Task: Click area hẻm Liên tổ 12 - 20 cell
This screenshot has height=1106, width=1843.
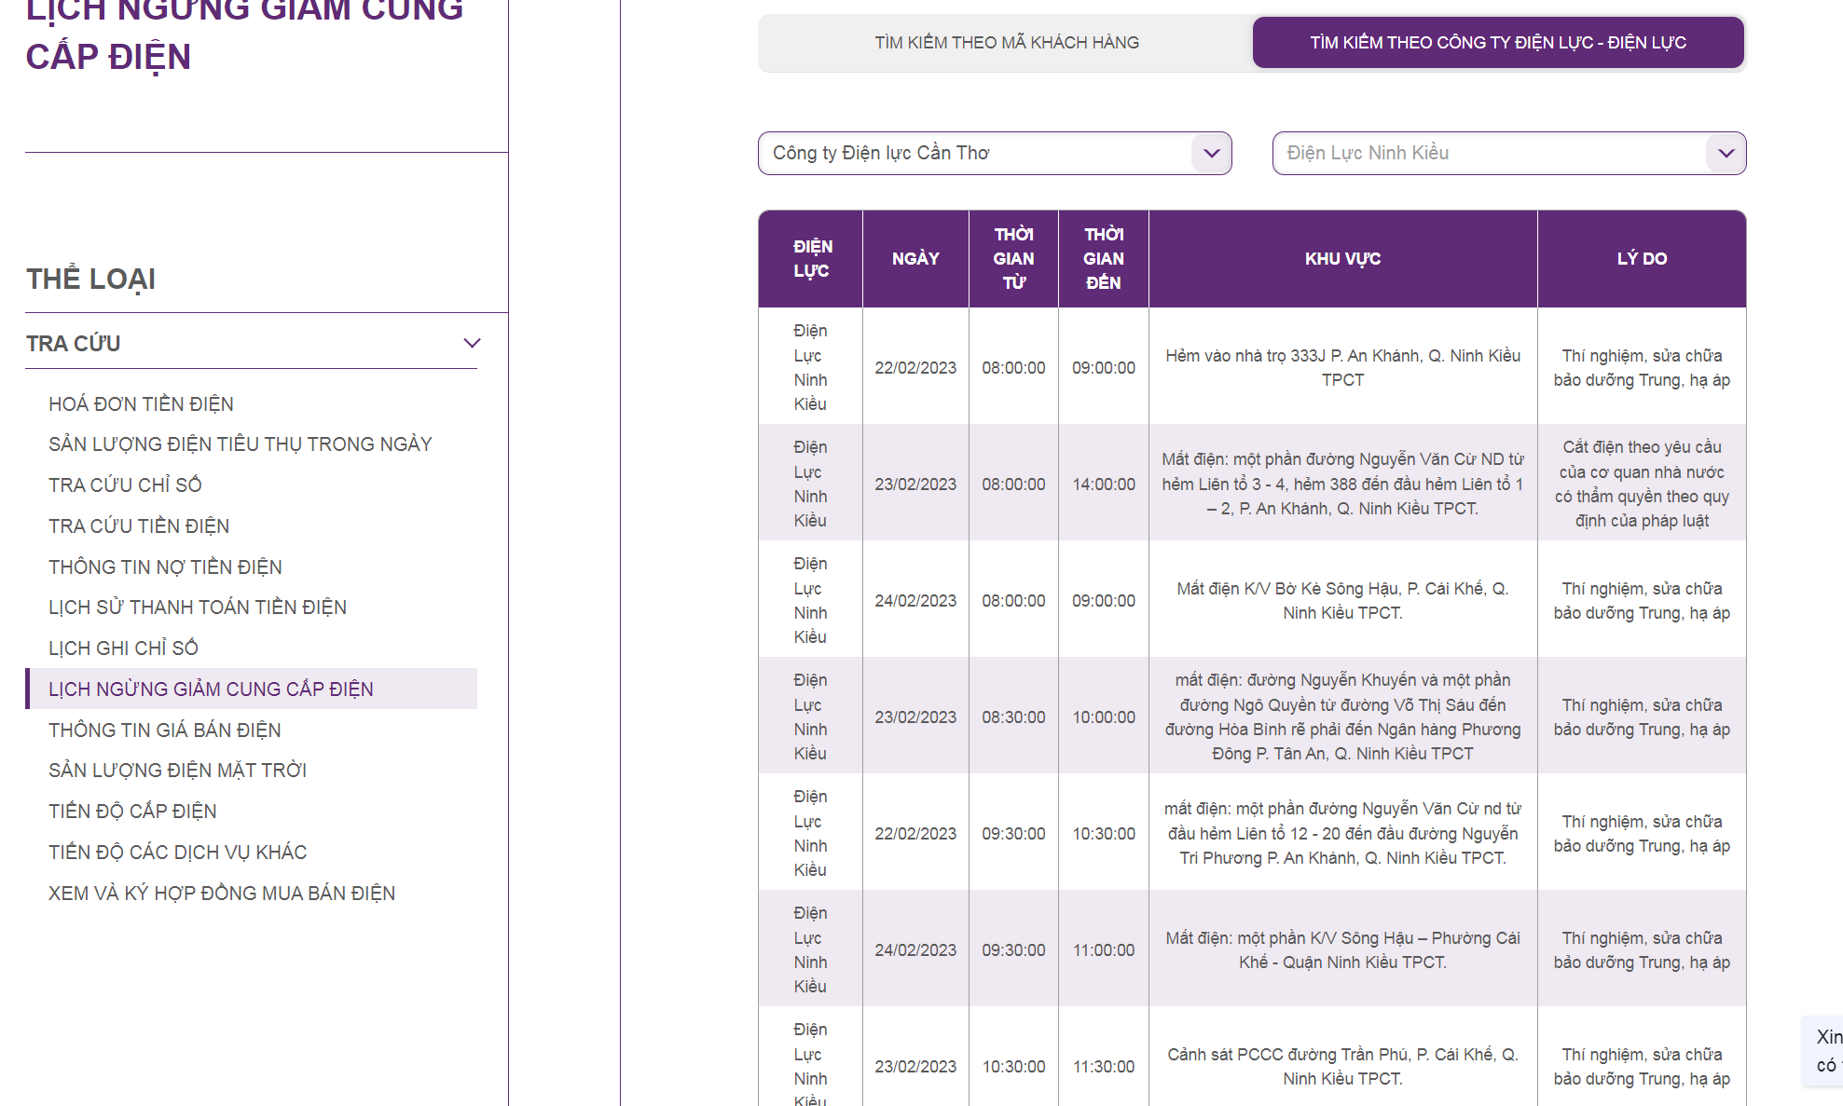Action: click(1342, 834)
